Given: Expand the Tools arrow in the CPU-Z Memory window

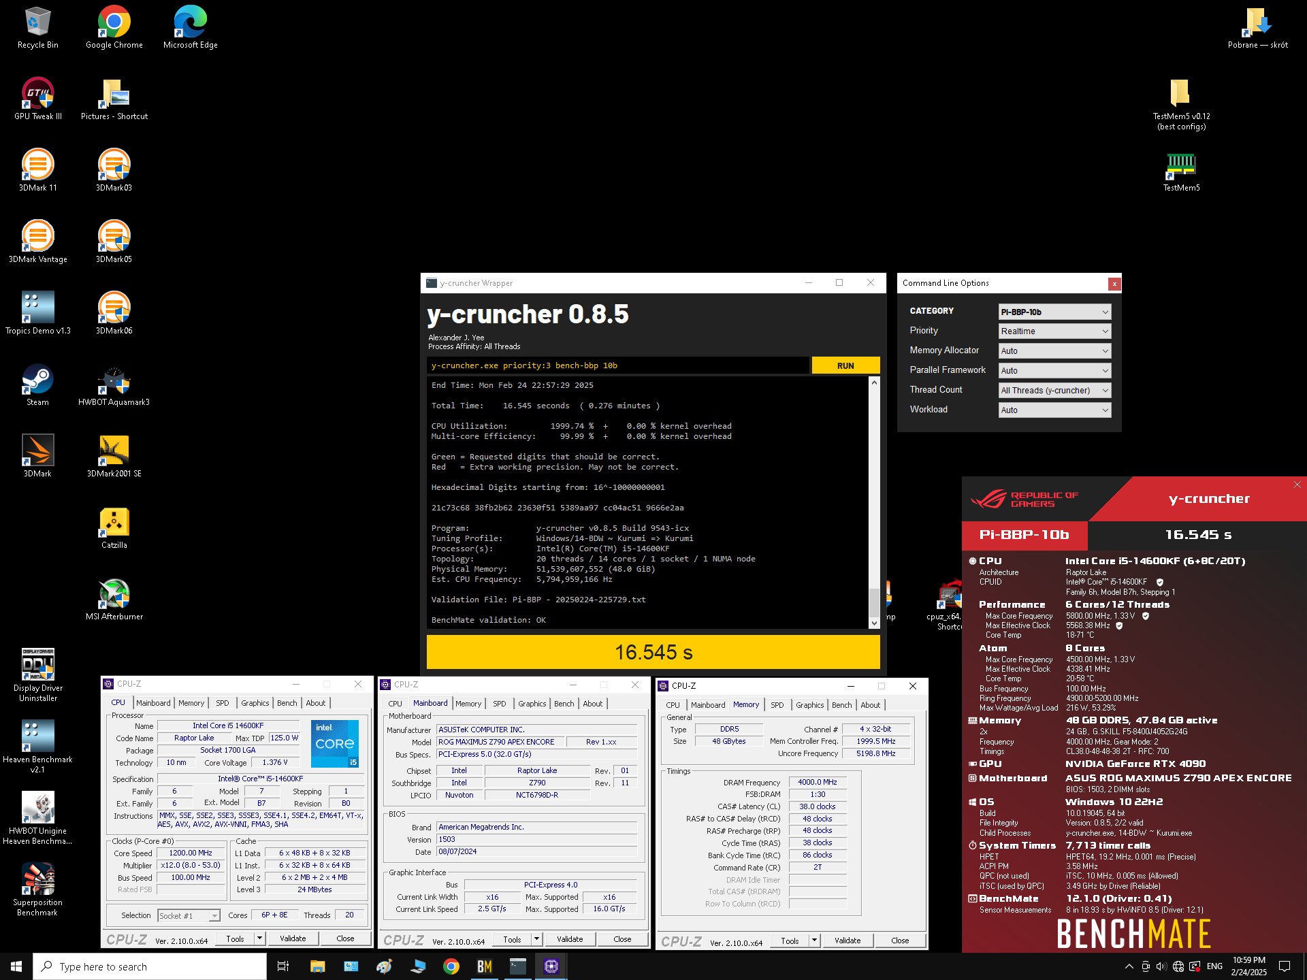Looking at the screenshot, I should [x=814, y=941].
